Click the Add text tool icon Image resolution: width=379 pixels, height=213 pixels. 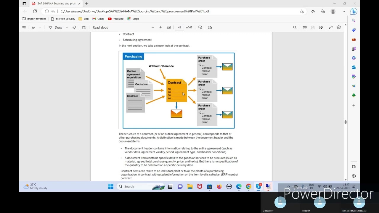pos(84,28)
